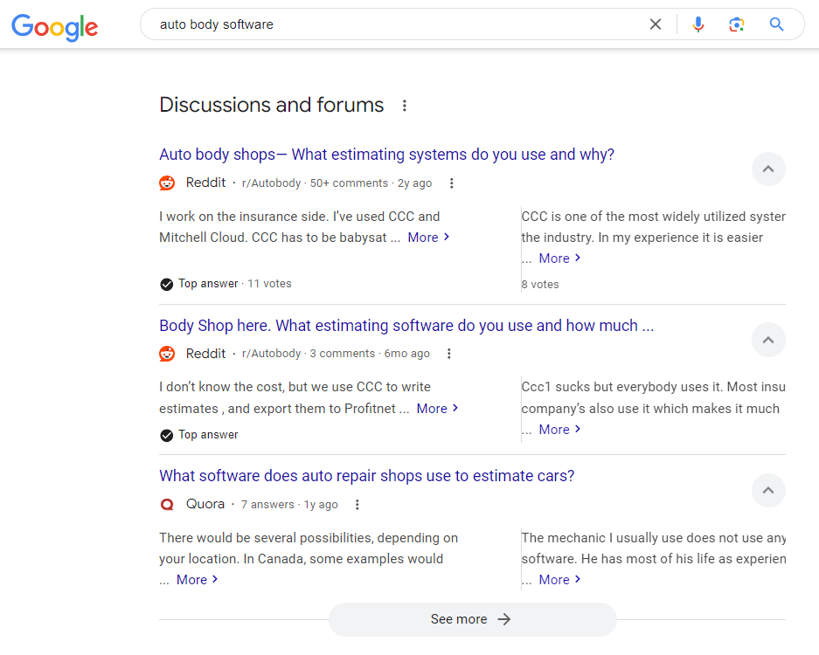This screenshot has height=655, width=819.
Task: Collapse the Quora 'What software' discussion result
Action: click(768, 491)
